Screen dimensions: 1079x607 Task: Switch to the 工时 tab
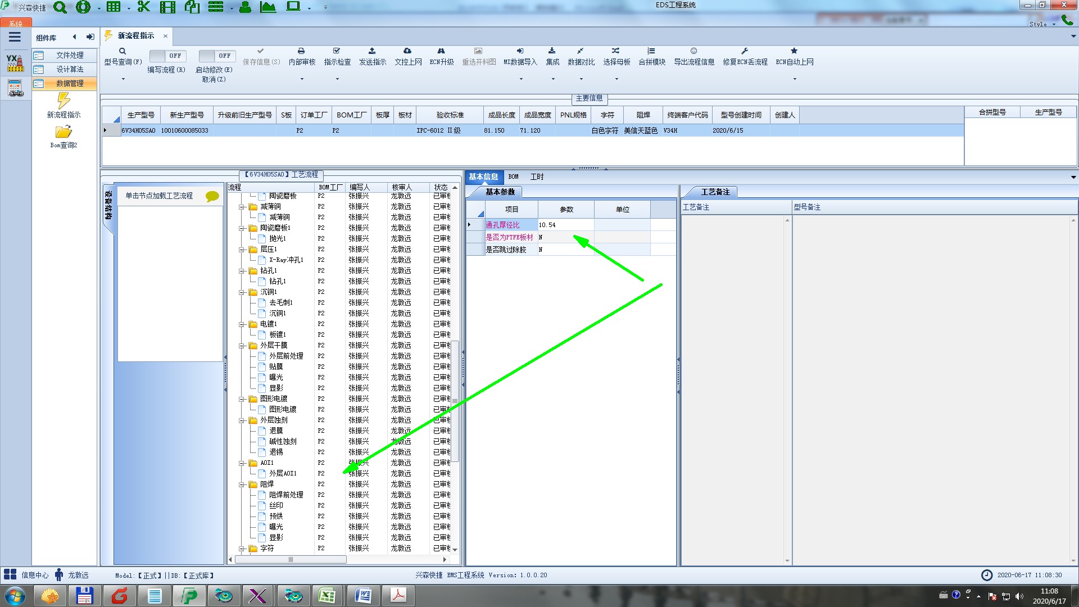[537, 176]
